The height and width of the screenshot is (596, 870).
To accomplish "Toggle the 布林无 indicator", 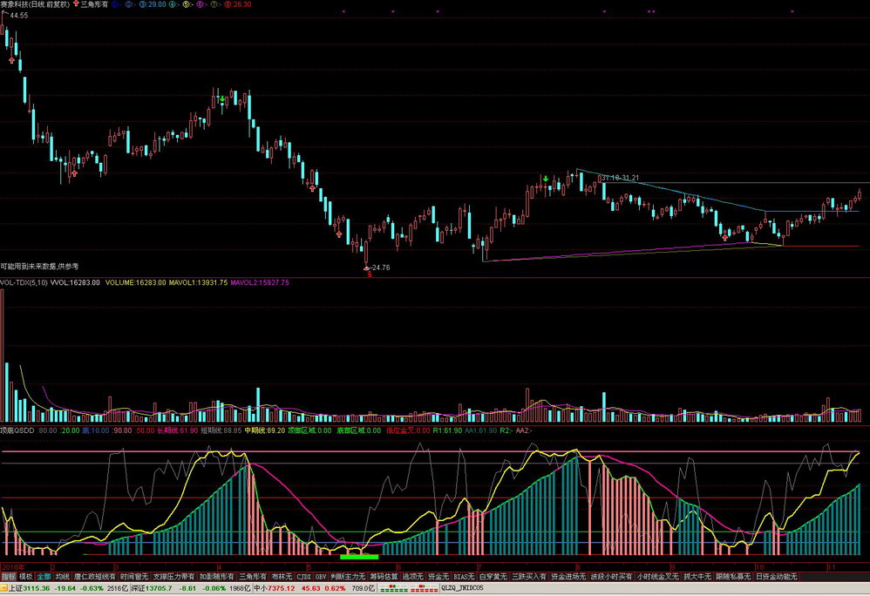I will tap(280, 577).
